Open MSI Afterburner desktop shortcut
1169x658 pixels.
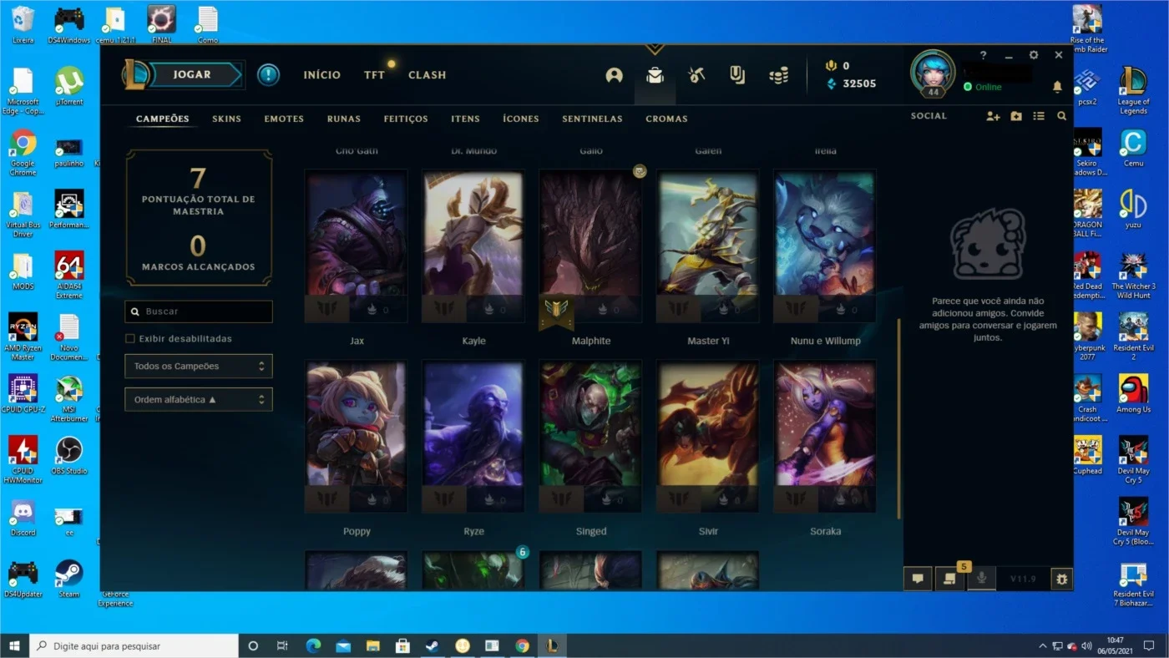(69, 399)
